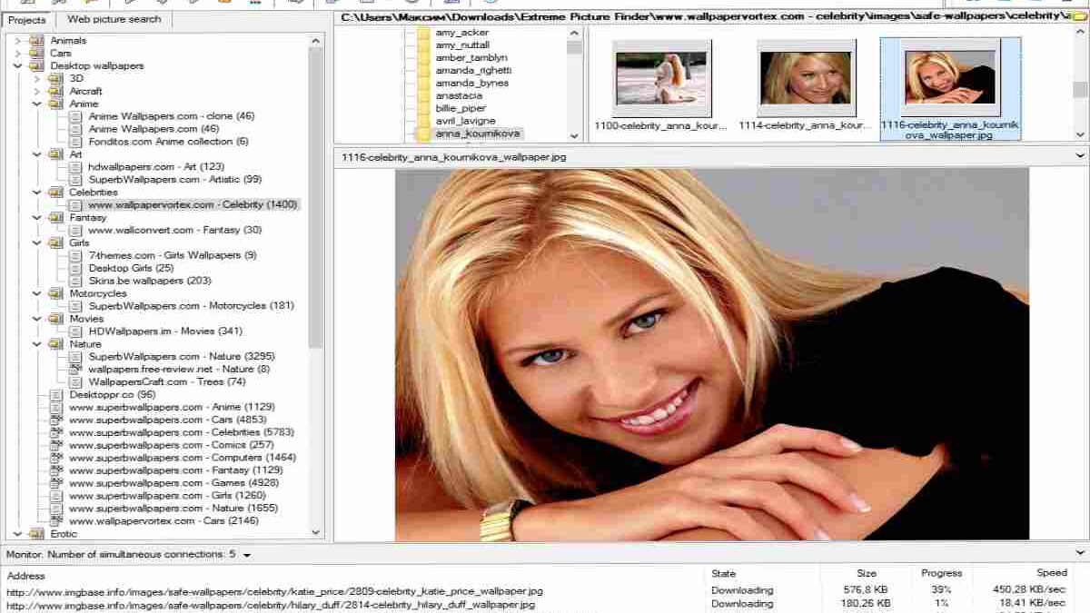The height and width of the screenshot is (613, 1090).
Task: Collapse the Desktop wallpapers node
Action: click(18, 66)
